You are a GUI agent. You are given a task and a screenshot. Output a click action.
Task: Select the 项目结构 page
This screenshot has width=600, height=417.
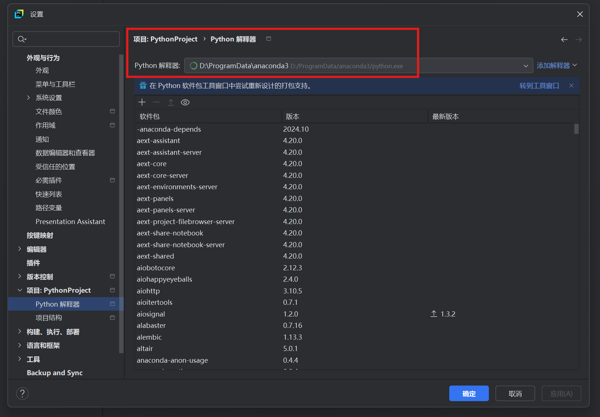[x=49, y=318]
